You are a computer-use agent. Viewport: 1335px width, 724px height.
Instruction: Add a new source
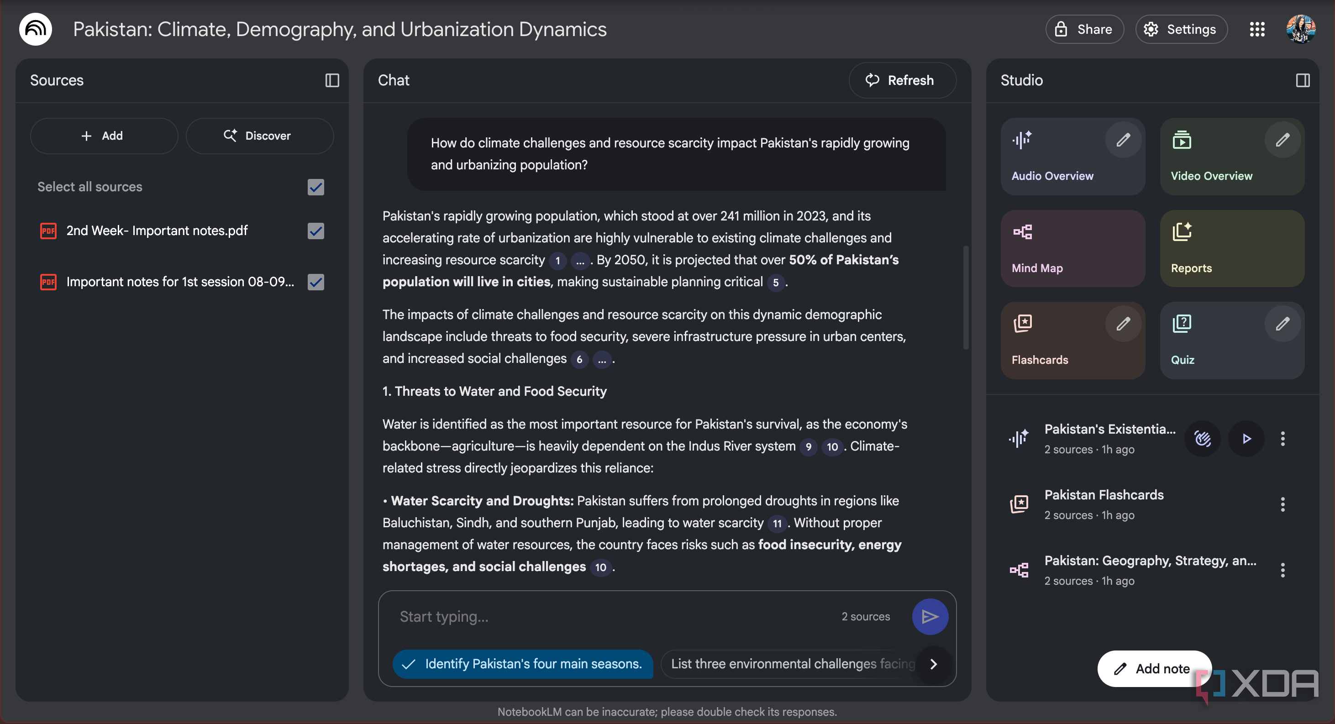[104, 136]
